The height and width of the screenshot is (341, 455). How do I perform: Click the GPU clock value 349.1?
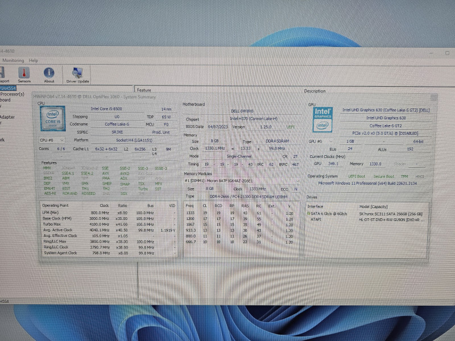click(333, 164)
